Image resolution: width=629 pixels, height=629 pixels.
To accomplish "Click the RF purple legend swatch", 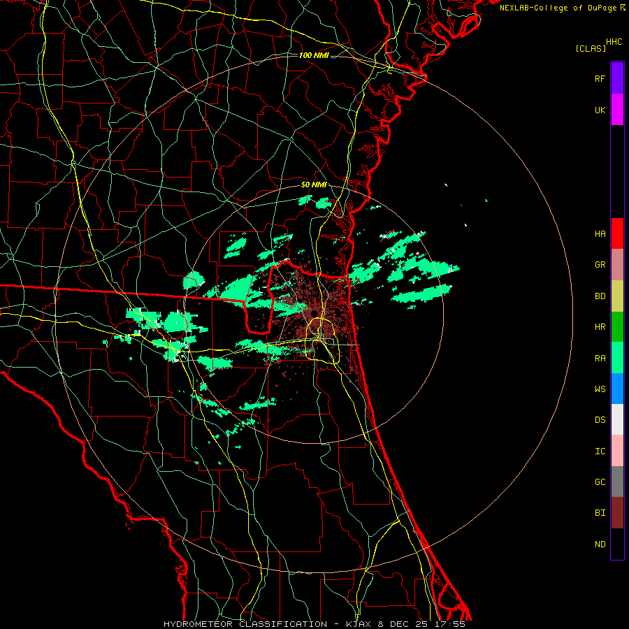I will point(617,78).
